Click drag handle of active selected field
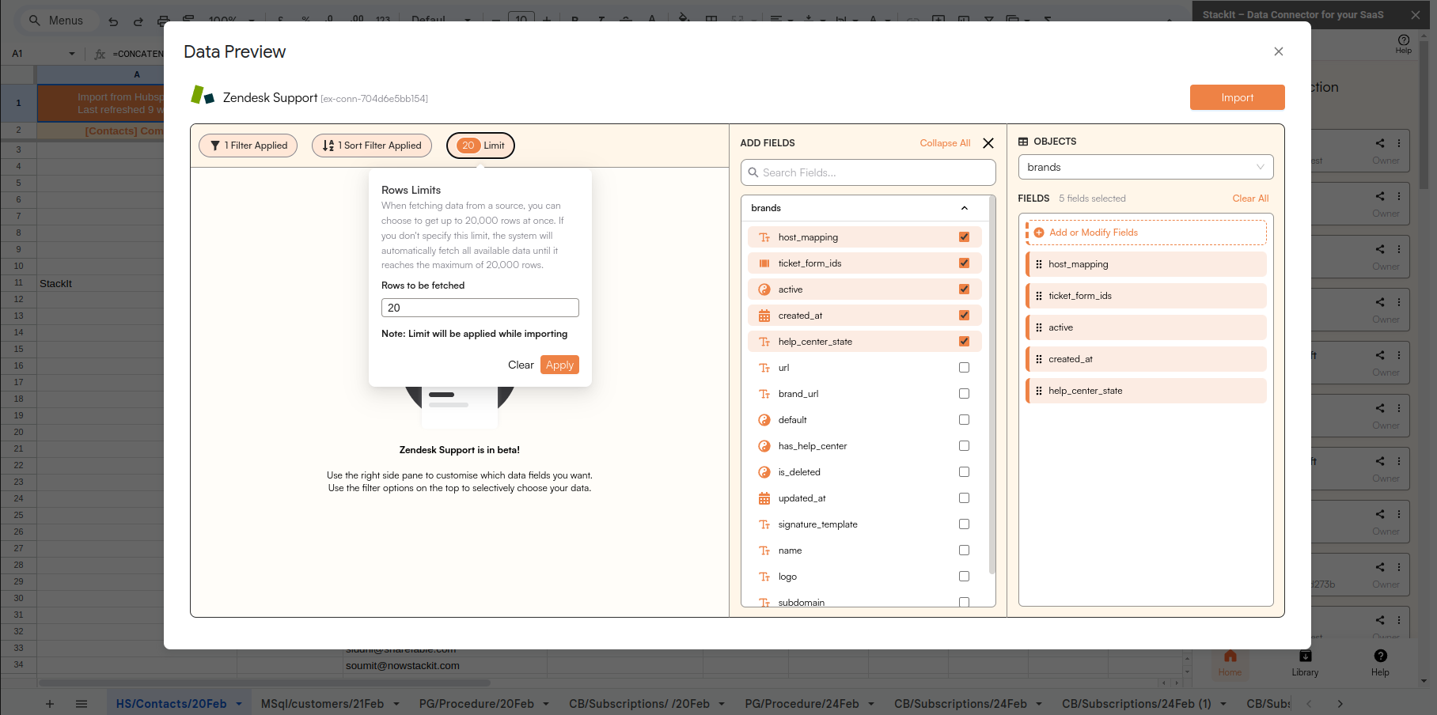 point(1039,327)
